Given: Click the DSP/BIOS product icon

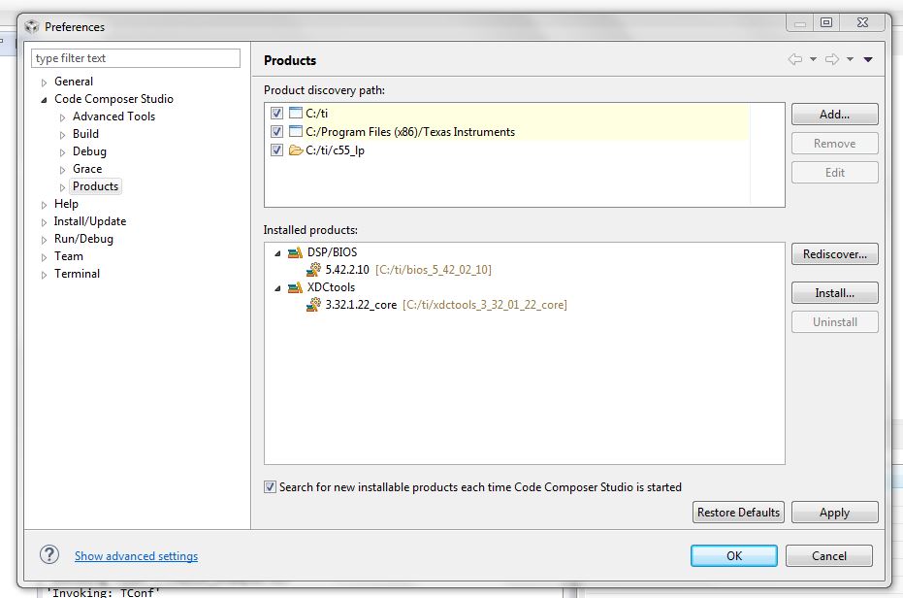Looking at the screenshot, I should pos(295,252).
